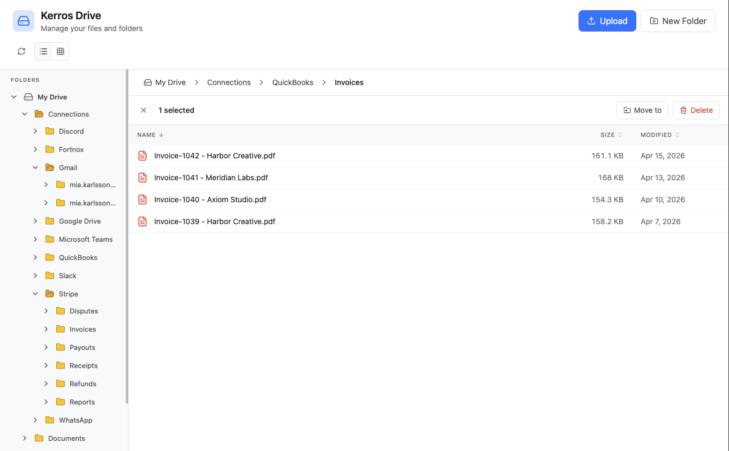
Task: Click the Kerros Drive logo icon
Action: click(x=22, y=20)
